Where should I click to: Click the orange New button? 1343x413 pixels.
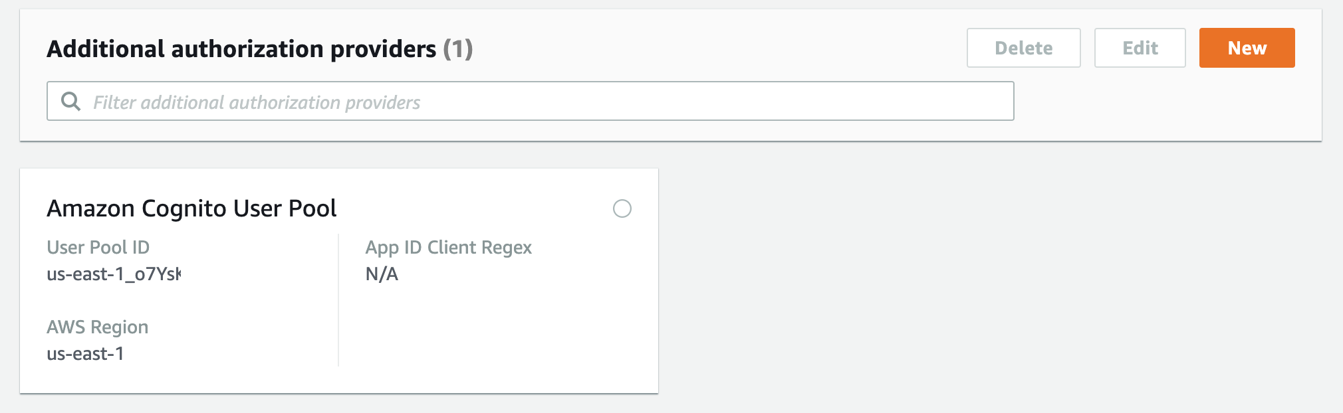tap(1247, 48)
